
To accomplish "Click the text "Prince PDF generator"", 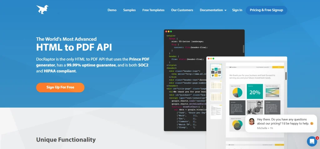I will pyautogui.click(x=93, y=62).
